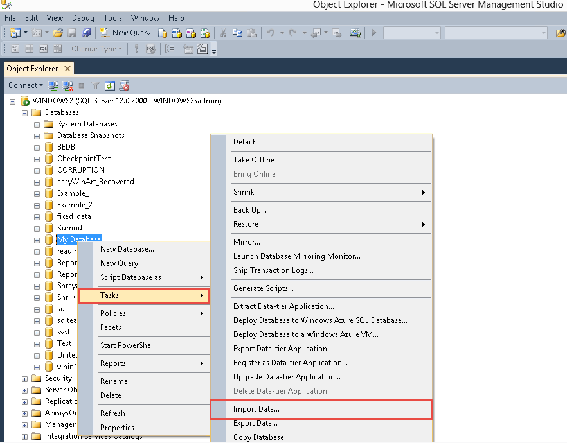Select Tasks in context menu
The height and width of the screenshot is (443, 567).
[144, 295]
